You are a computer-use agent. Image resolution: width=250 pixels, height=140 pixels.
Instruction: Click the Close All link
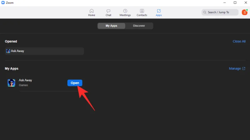pyautogui.click(x=239, y=41)
